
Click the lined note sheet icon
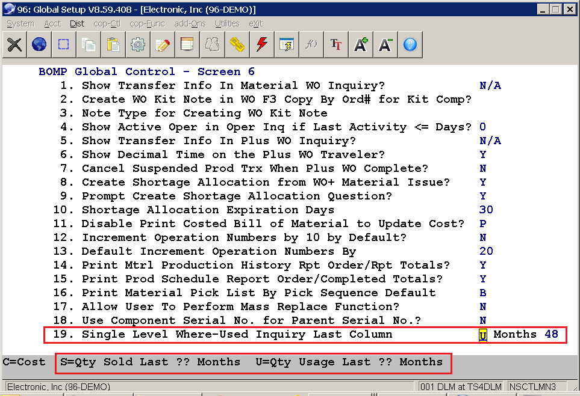(187, 45)
